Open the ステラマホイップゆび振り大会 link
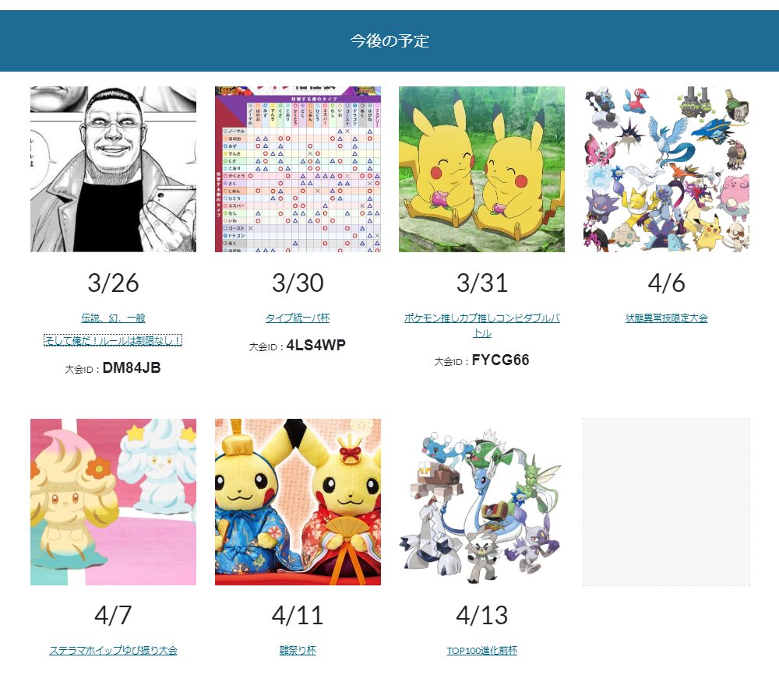The height and width of the screenshot is (685, 779). 113,650
